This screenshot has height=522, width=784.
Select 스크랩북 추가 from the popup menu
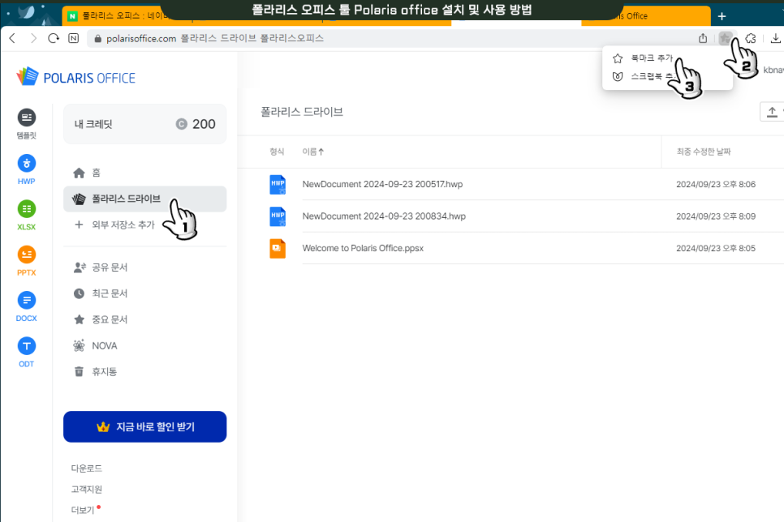click(x=649, y=75)
